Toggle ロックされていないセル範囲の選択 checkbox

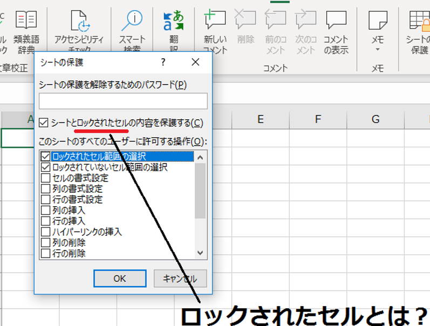[45, 167]
